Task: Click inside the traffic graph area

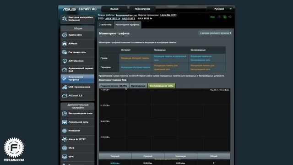Action: click(x=164, y=120)
